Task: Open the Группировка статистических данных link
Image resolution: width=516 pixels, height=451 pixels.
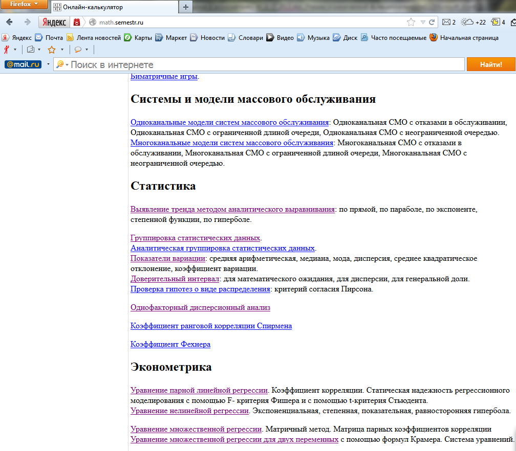Action: (x=196, y=238)
